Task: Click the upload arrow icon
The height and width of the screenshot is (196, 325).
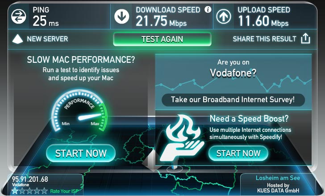Action: click(223, 16)
